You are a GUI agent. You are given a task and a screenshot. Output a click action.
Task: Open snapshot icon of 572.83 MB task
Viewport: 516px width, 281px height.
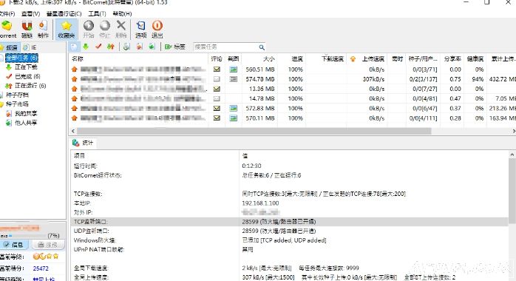(234, 108)
